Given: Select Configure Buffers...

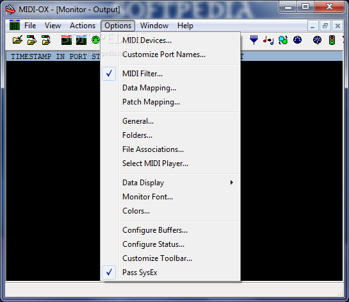Looking at the screenshot, I should point(170,230).
